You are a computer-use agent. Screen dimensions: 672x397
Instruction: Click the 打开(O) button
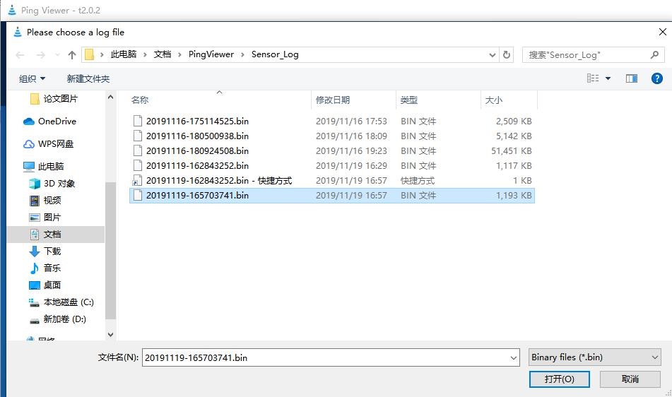(559, 379)
